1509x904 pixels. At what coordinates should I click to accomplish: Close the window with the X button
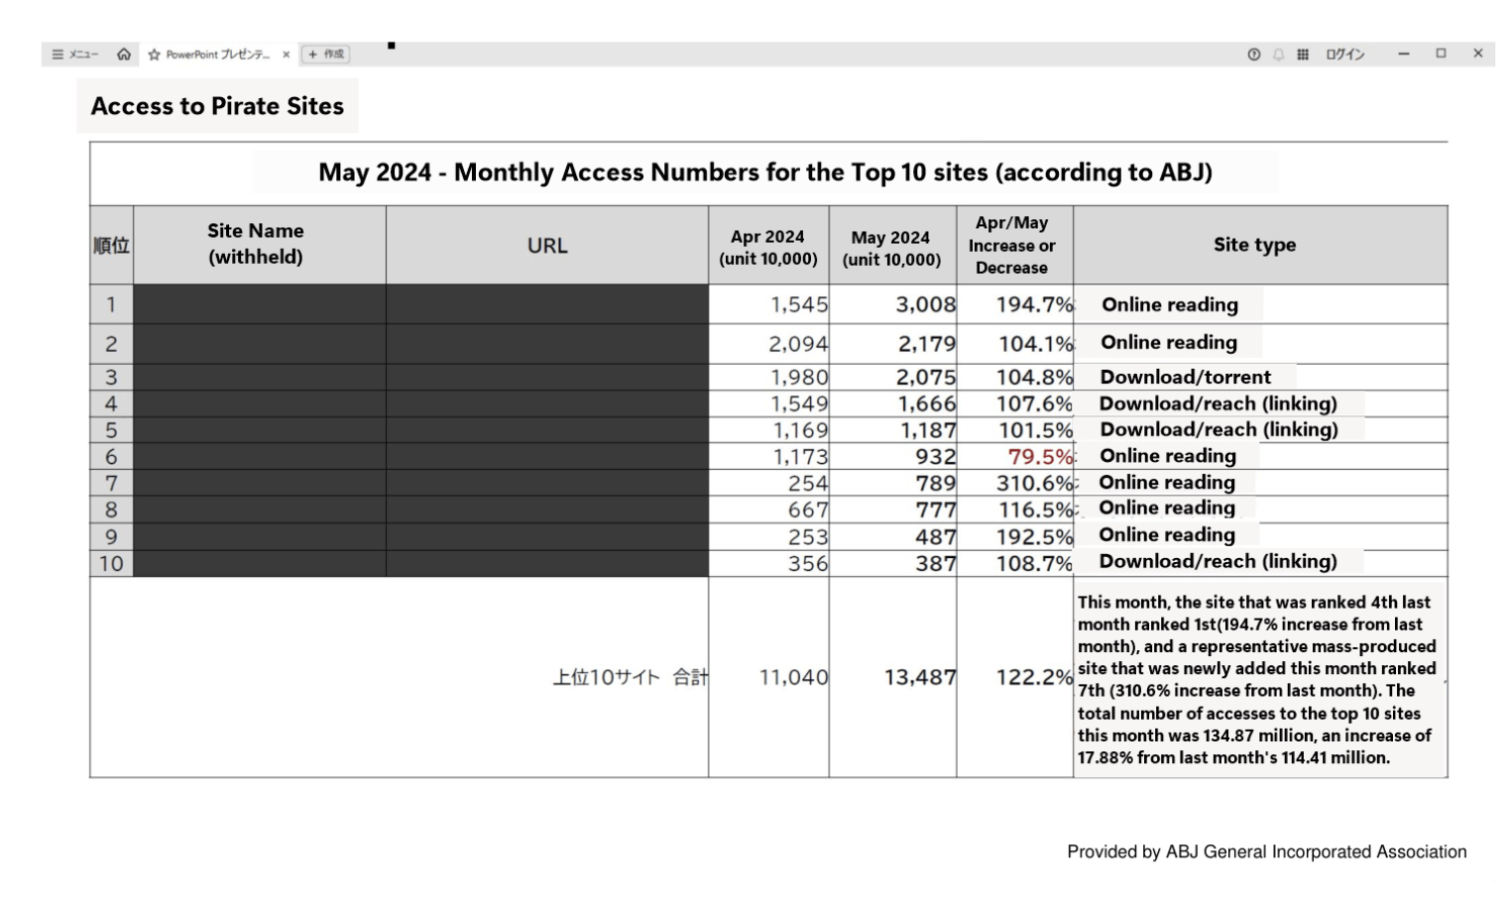[x=1477, y=54]
